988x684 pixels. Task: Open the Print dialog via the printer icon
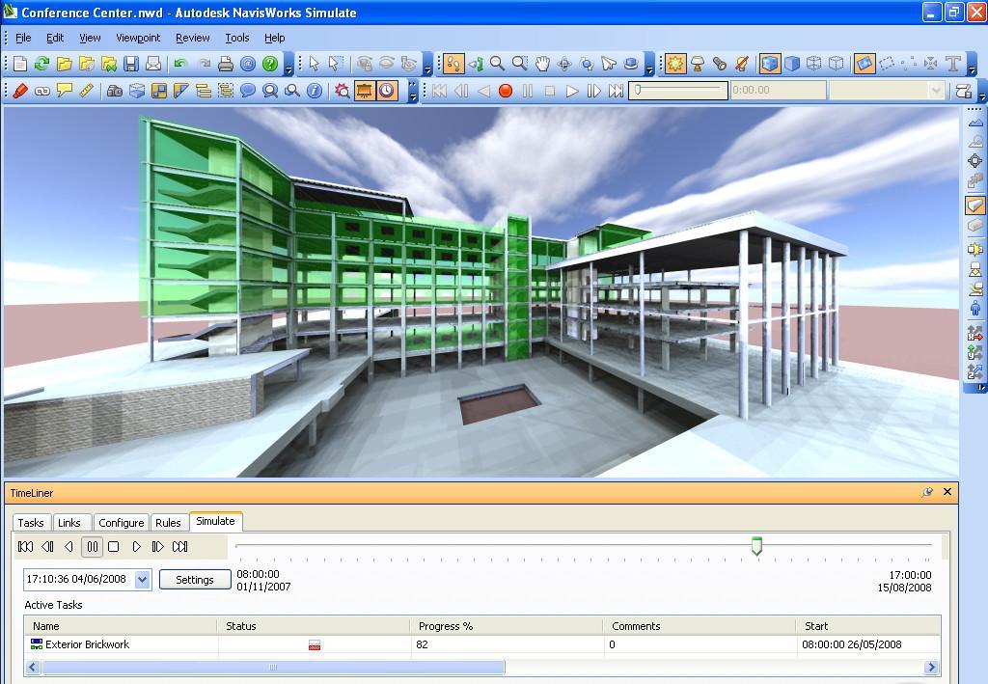[225, 65]
